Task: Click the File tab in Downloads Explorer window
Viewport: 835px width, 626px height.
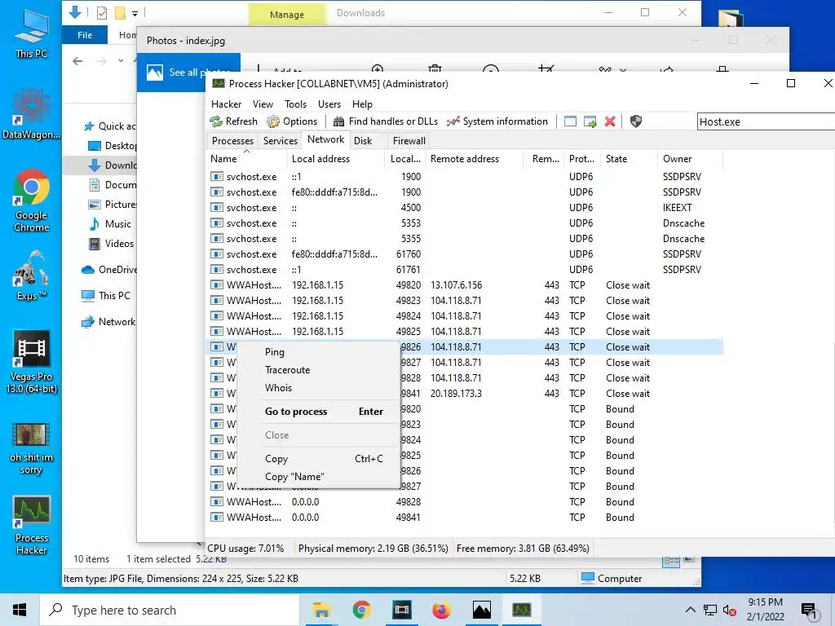Action: pos(85,35)
